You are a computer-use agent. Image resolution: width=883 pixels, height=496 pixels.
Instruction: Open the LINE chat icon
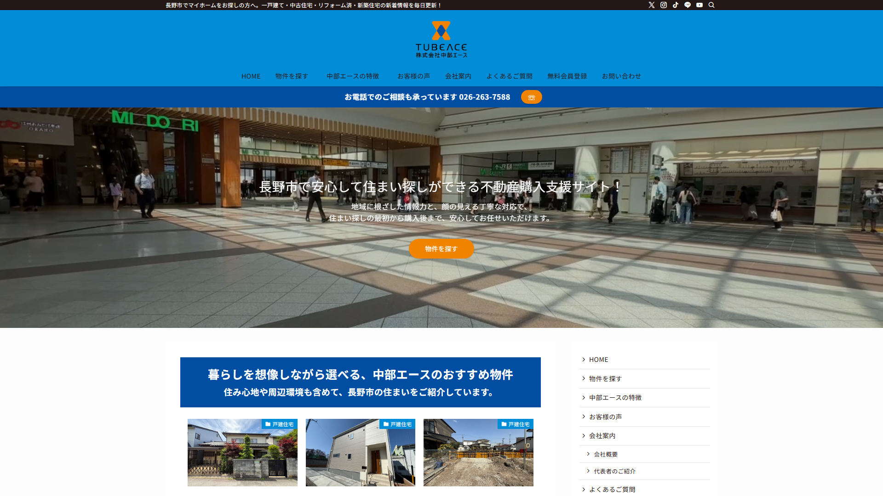688,5
